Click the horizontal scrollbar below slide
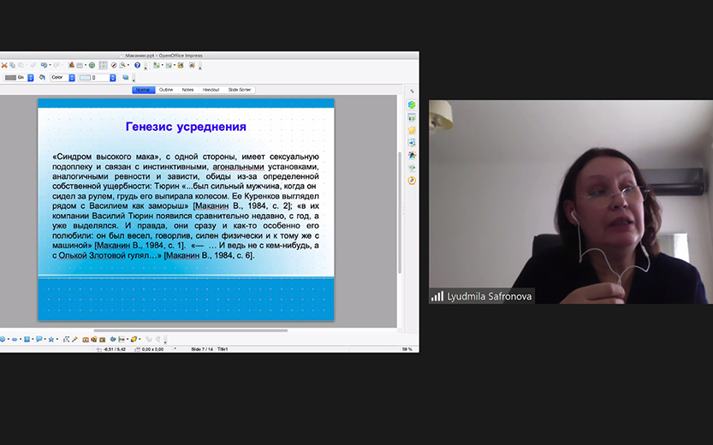Image resolution: width=713 pixels, height=445 pixels. 191,330
